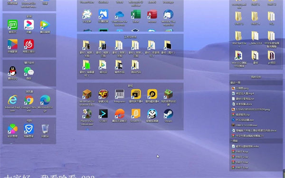Click the Internet Explorer shortcut
285x178 pixels.
12,100
